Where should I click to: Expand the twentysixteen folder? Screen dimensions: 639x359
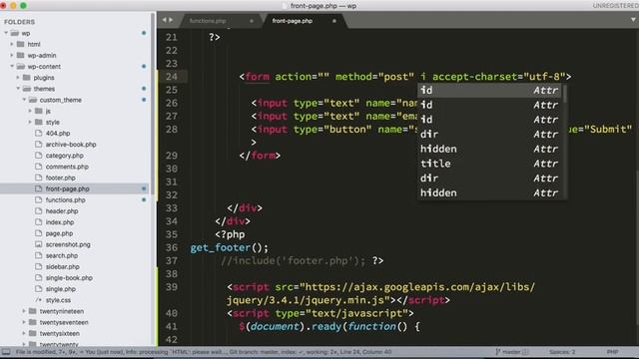point(24,333)
